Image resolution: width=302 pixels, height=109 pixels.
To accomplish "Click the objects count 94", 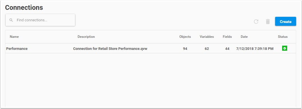I will point(185,49).
